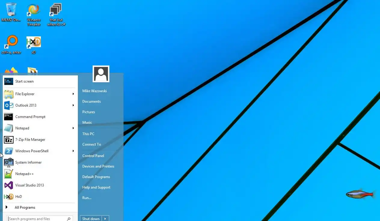Click the System Informer icon
Image resolution: width=380 pixels, height=221 pixels.
coord(9,162)
